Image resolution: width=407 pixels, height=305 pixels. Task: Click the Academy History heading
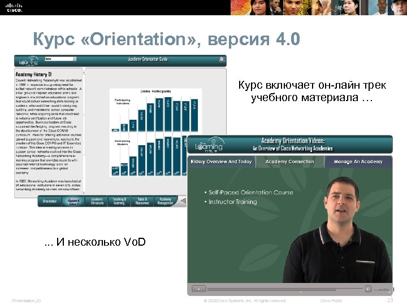(x=34, y=75)
